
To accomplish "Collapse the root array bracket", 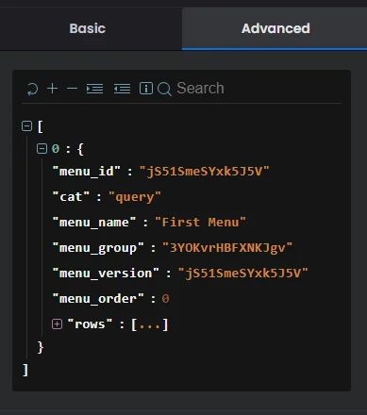I will [x=26, y=126].
